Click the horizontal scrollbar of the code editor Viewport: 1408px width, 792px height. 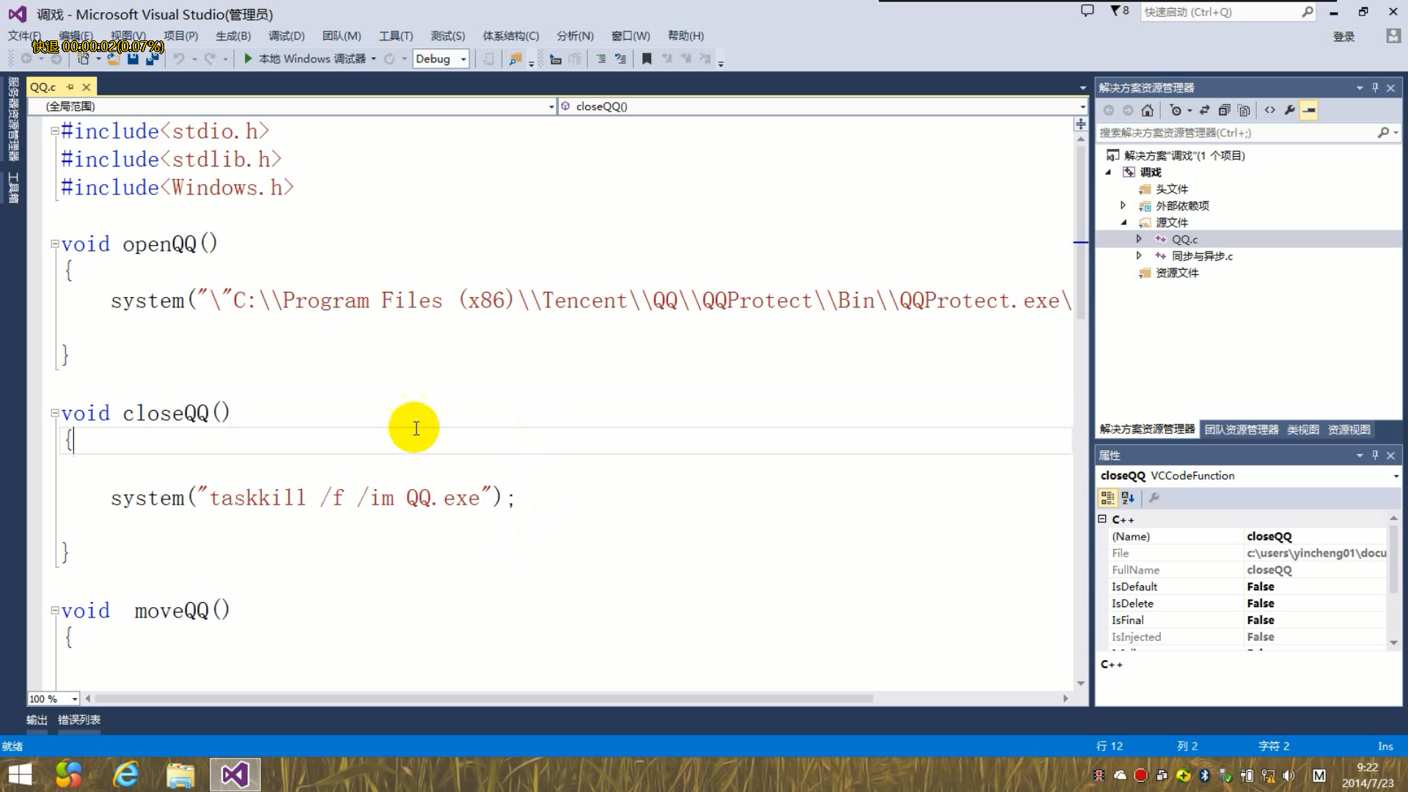coord(484,698)
